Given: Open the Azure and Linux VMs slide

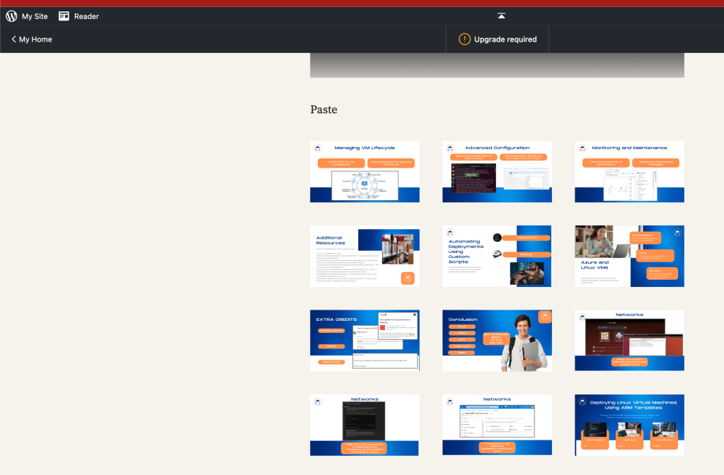Looking at the screenshot, I should [x=629, y=256].
